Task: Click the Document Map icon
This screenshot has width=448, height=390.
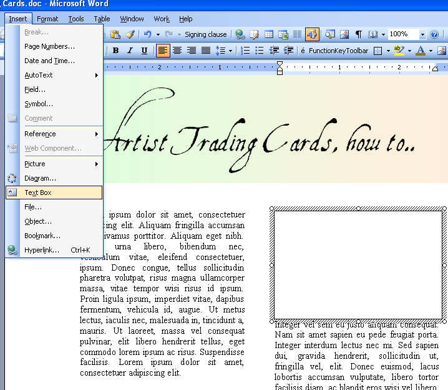Action: coord(330,34)
